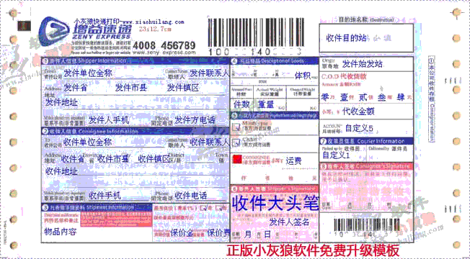The width and height of the screenshot is (470, 259).
Task: Click the red 正版小灰狼软件免费升级模板 footer text
Action: (313, 250)
